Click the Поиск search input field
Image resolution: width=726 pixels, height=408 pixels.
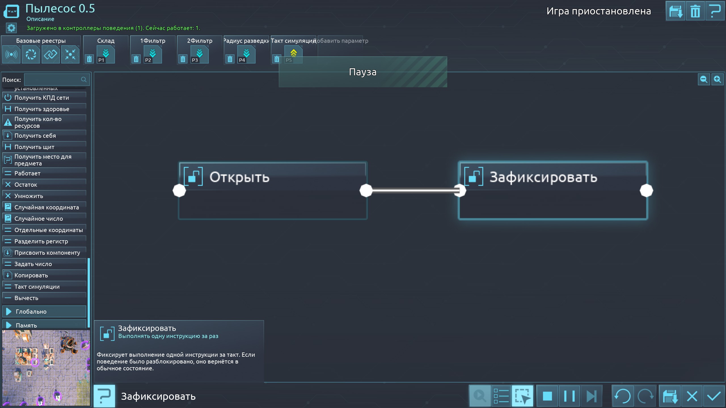(x=52, y=80)
